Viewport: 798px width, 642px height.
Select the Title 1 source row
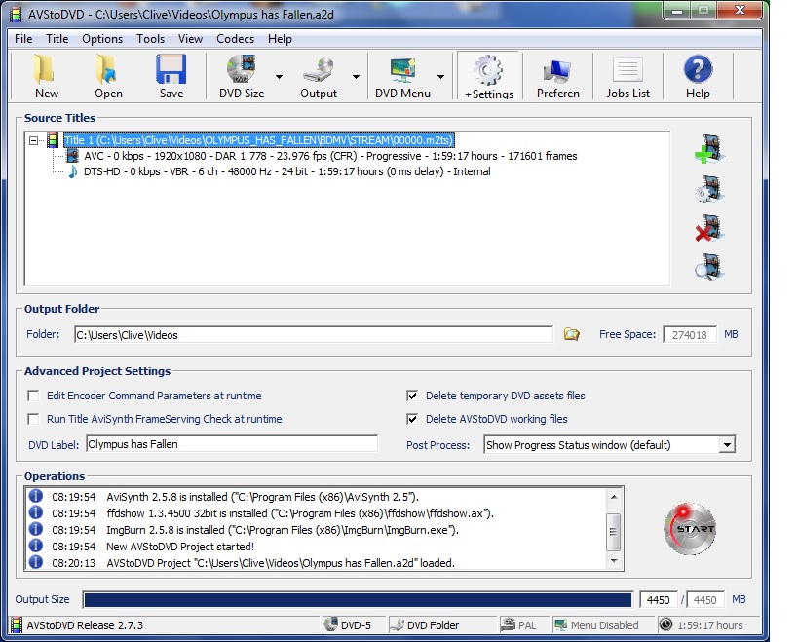coord(258,140)
